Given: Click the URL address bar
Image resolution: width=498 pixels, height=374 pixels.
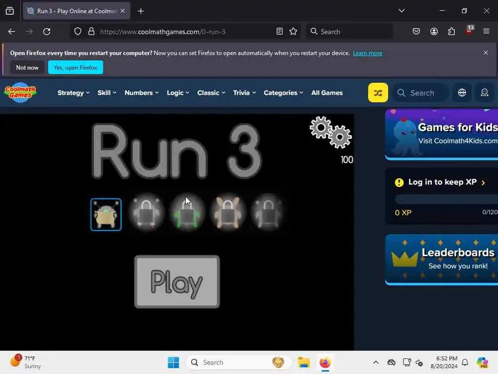Looking at the screenshot, I should (186, 32).
